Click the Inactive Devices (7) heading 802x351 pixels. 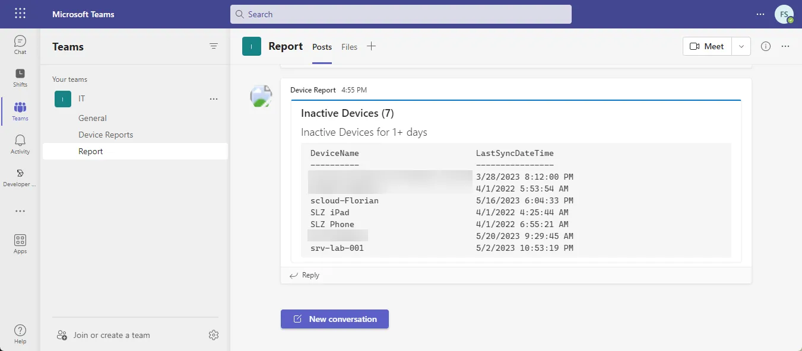pyautogui.click(x=347, y=113)
